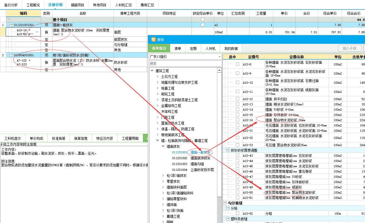Collapse the 塑料条嵌缝 group
The width and height of the screenshot is (365, 223).
228,219
